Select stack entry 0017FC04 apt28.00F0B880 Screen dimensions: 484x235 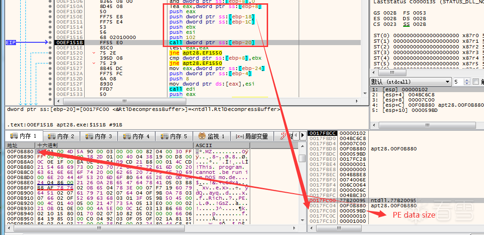click(396, 205)
